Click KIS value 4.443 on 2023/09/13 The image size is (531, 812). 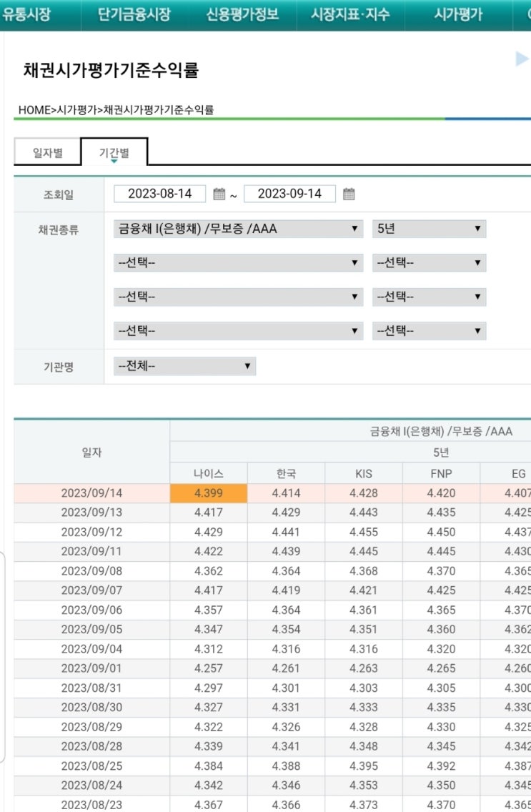[x=364, y=513]
